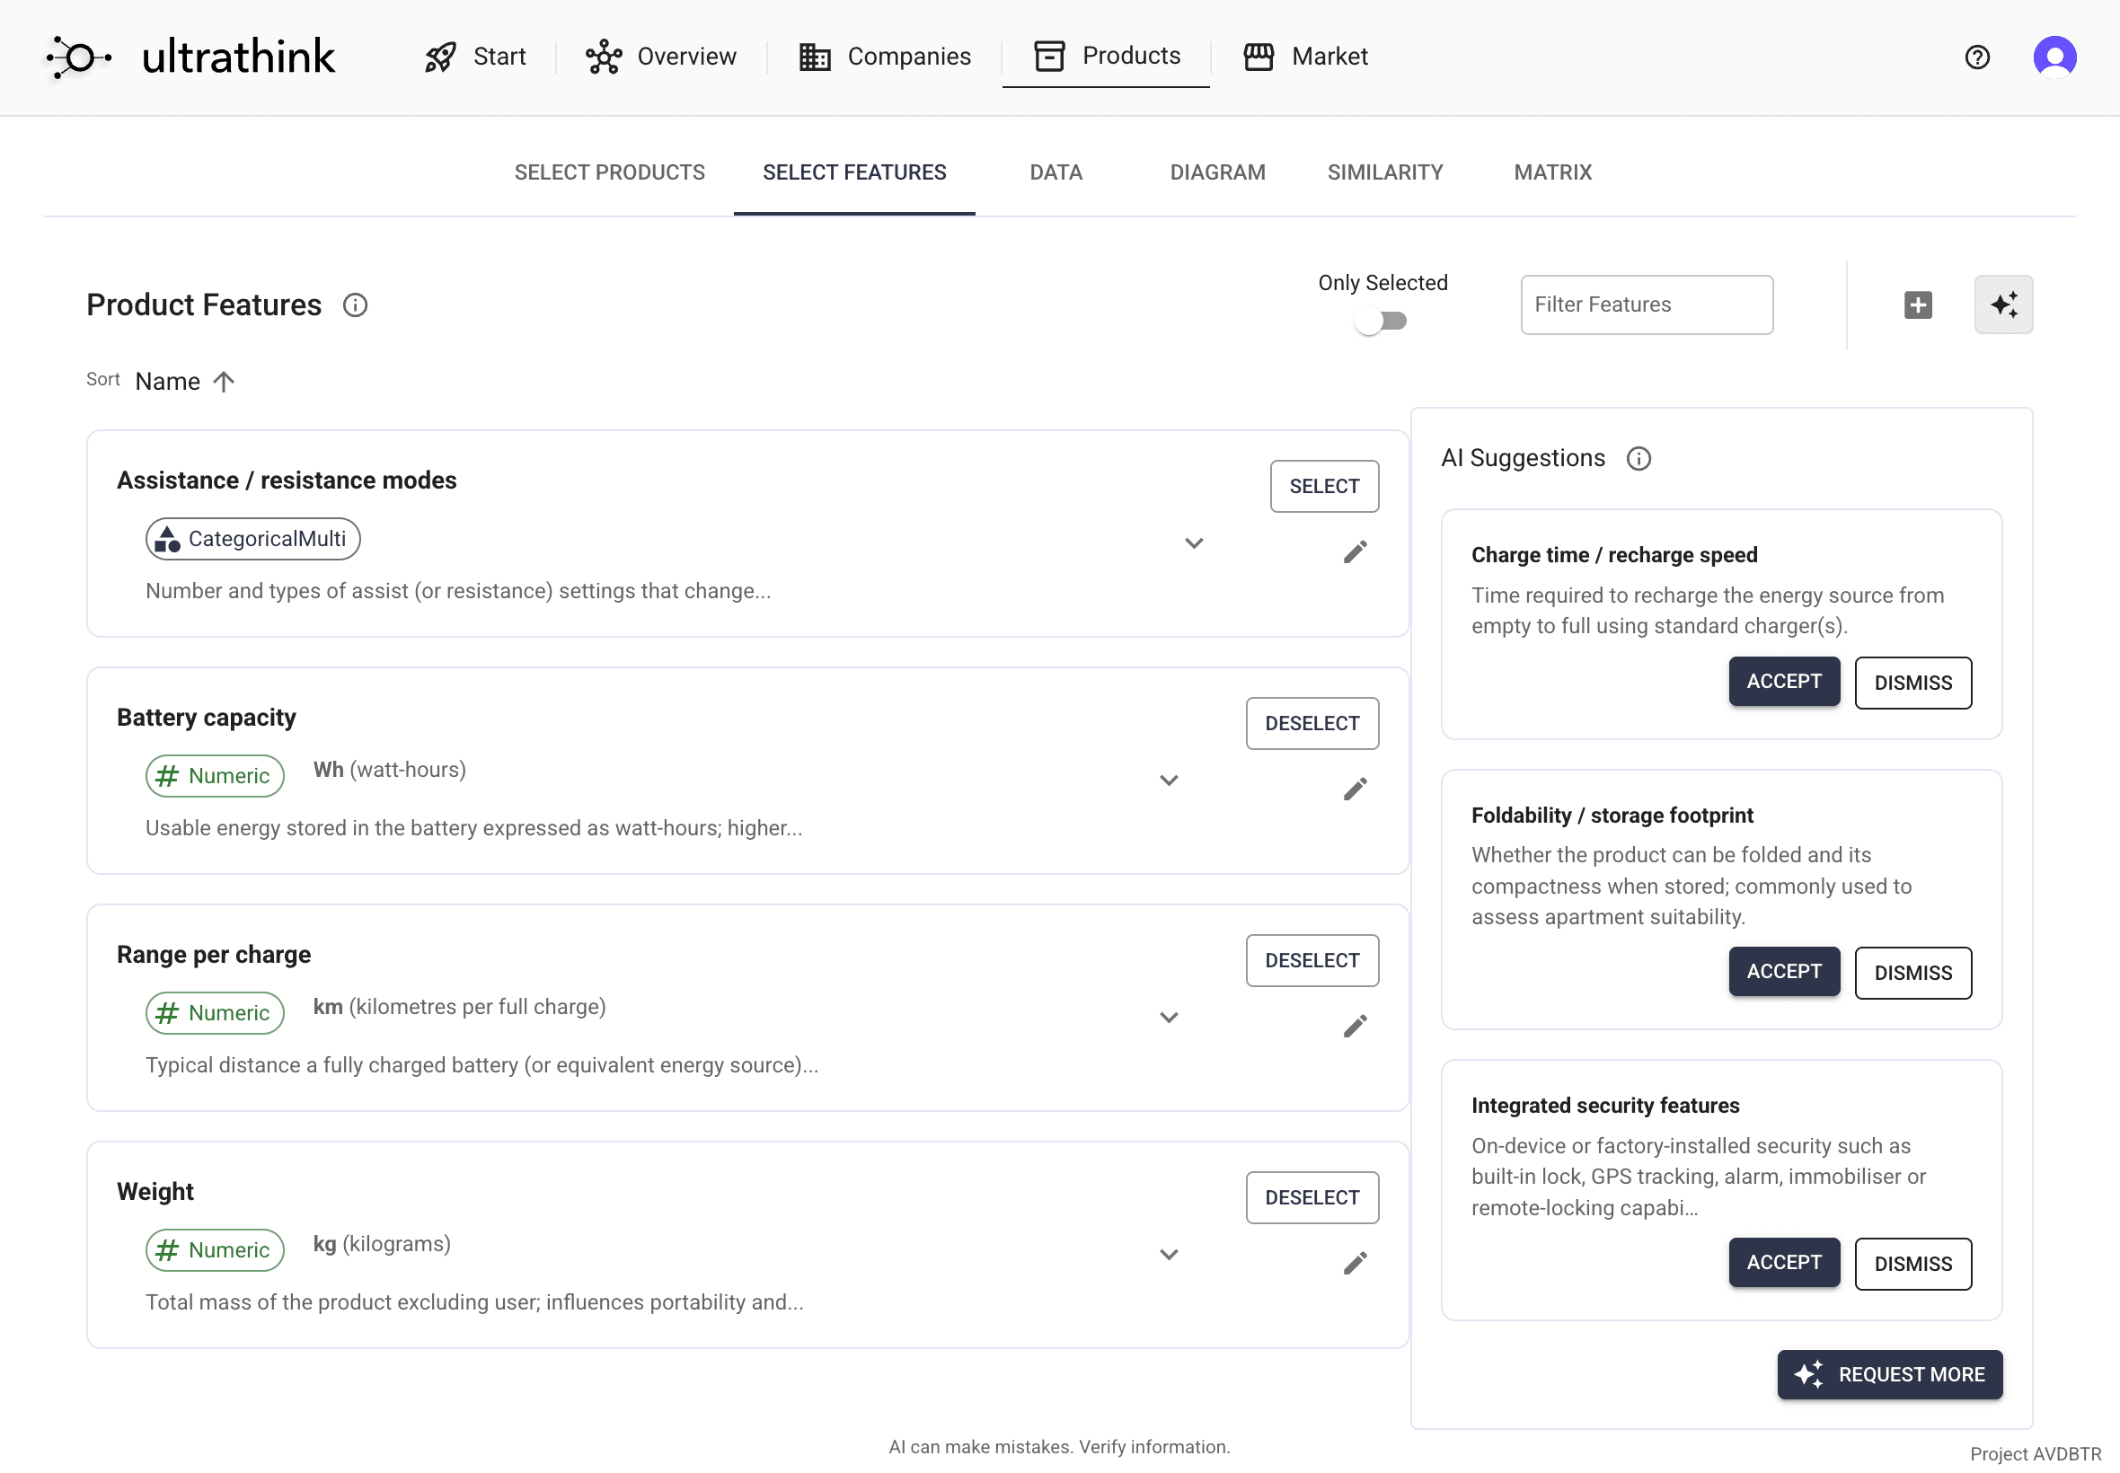This screenshot has width=2120, height=1473.
Task: Click the AI Suggestions info icon
Action: (x=1639, y=458)
